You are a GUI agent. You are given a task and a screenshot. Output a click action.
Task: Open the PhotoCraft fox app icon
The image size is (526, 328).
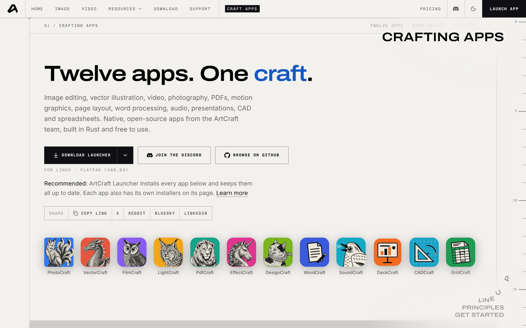point(59,252)
